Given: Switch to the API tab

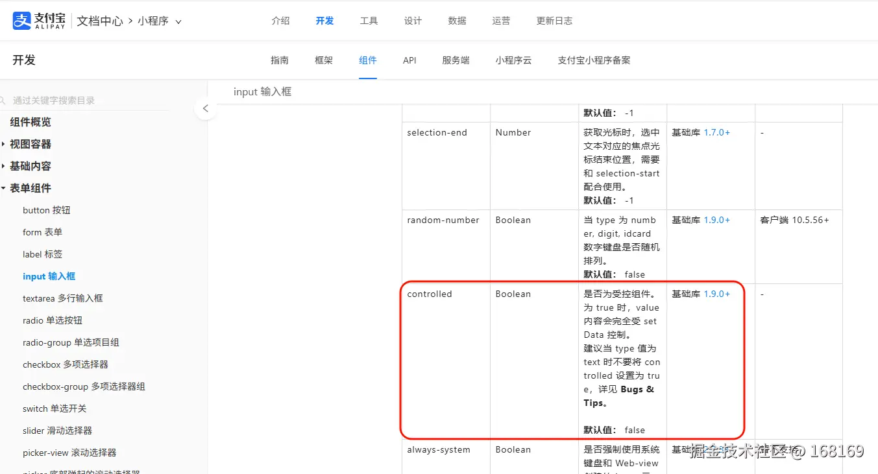Looking at the screenshot, I should [x=409, y=60].
